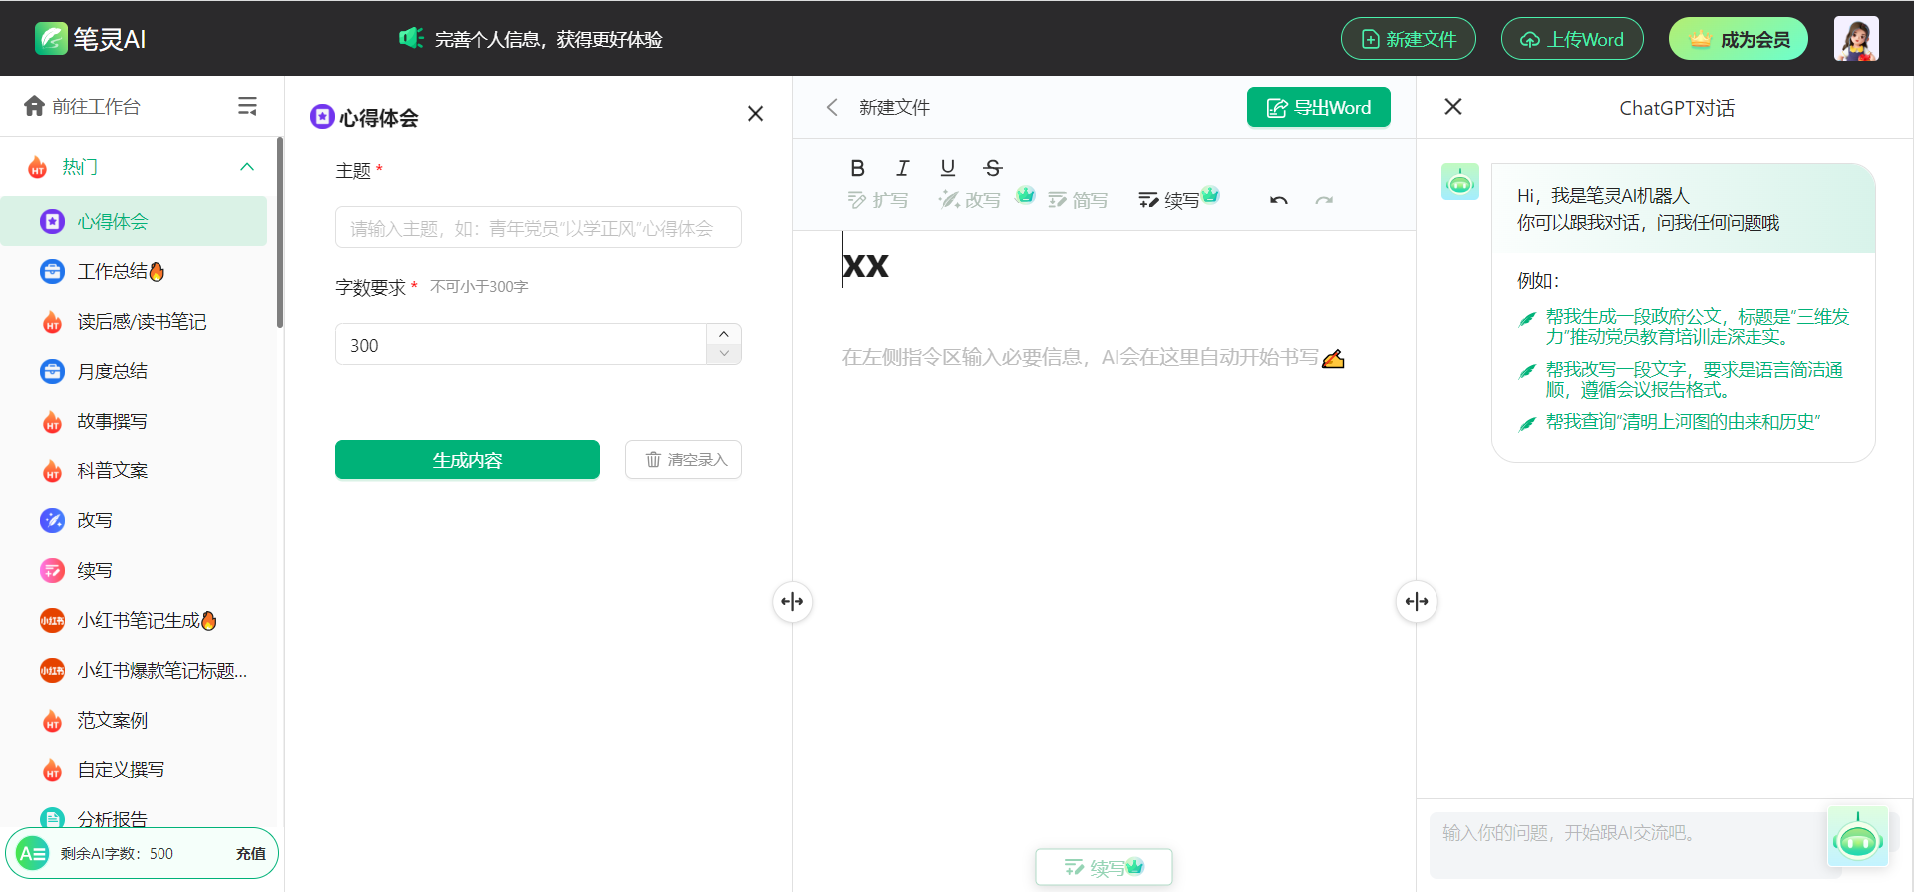Toggle the ChatGPT panel resize handle
Viewport: 1914px width, 892px height.
point(1416,601)
